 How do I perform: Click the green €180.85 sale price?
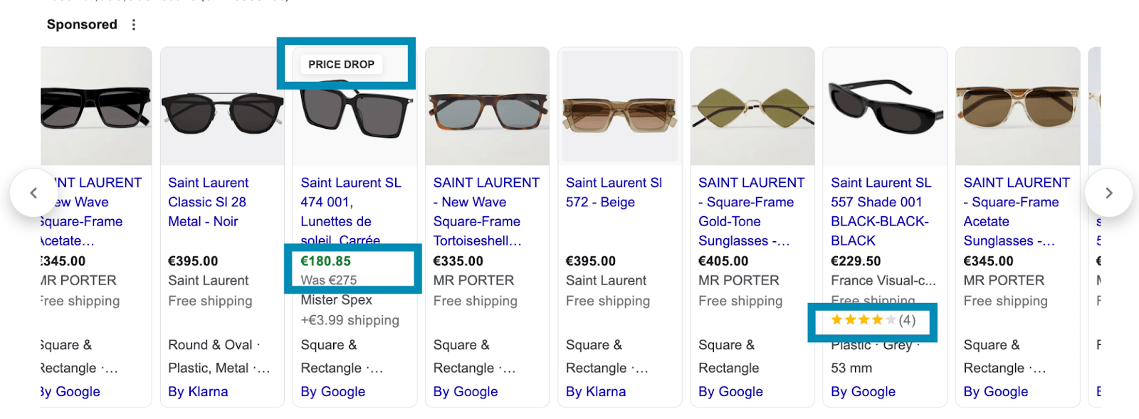click(x=325, y=261)
